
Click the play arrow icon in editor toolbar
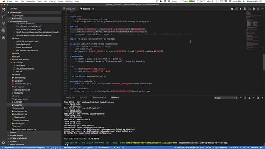(241, 9)
